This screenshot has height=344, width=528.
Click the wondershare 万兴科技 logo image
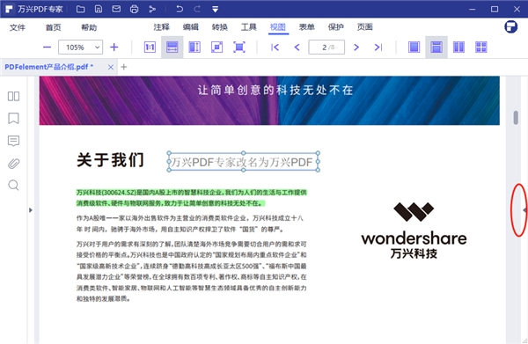tap(414, 231)
